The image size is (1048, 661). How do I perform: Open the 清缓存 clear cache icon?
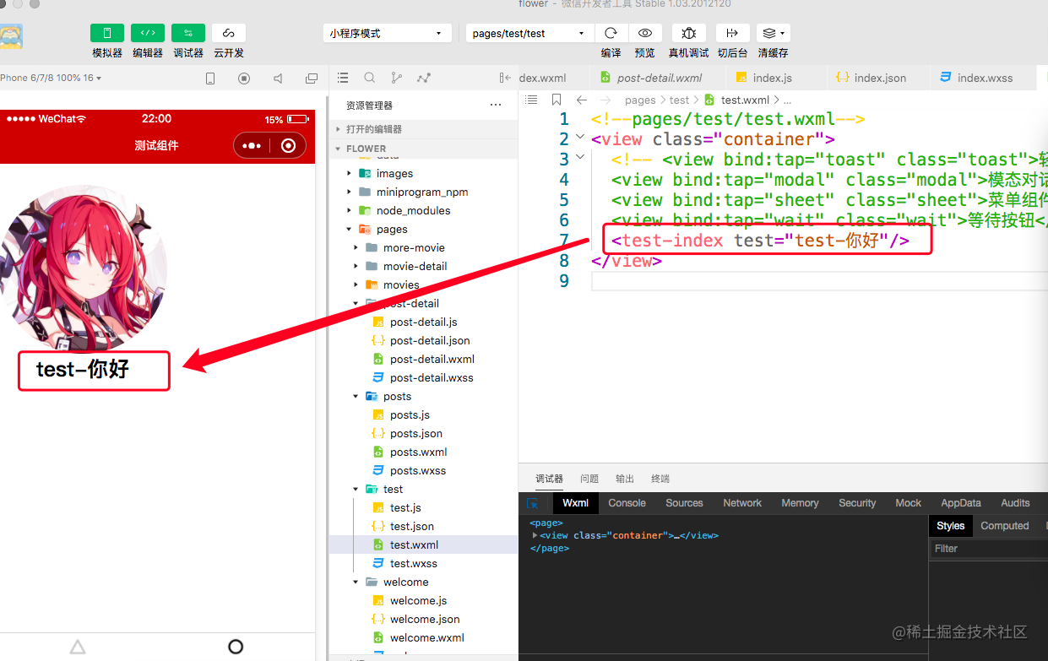click(x=773, y=33)
